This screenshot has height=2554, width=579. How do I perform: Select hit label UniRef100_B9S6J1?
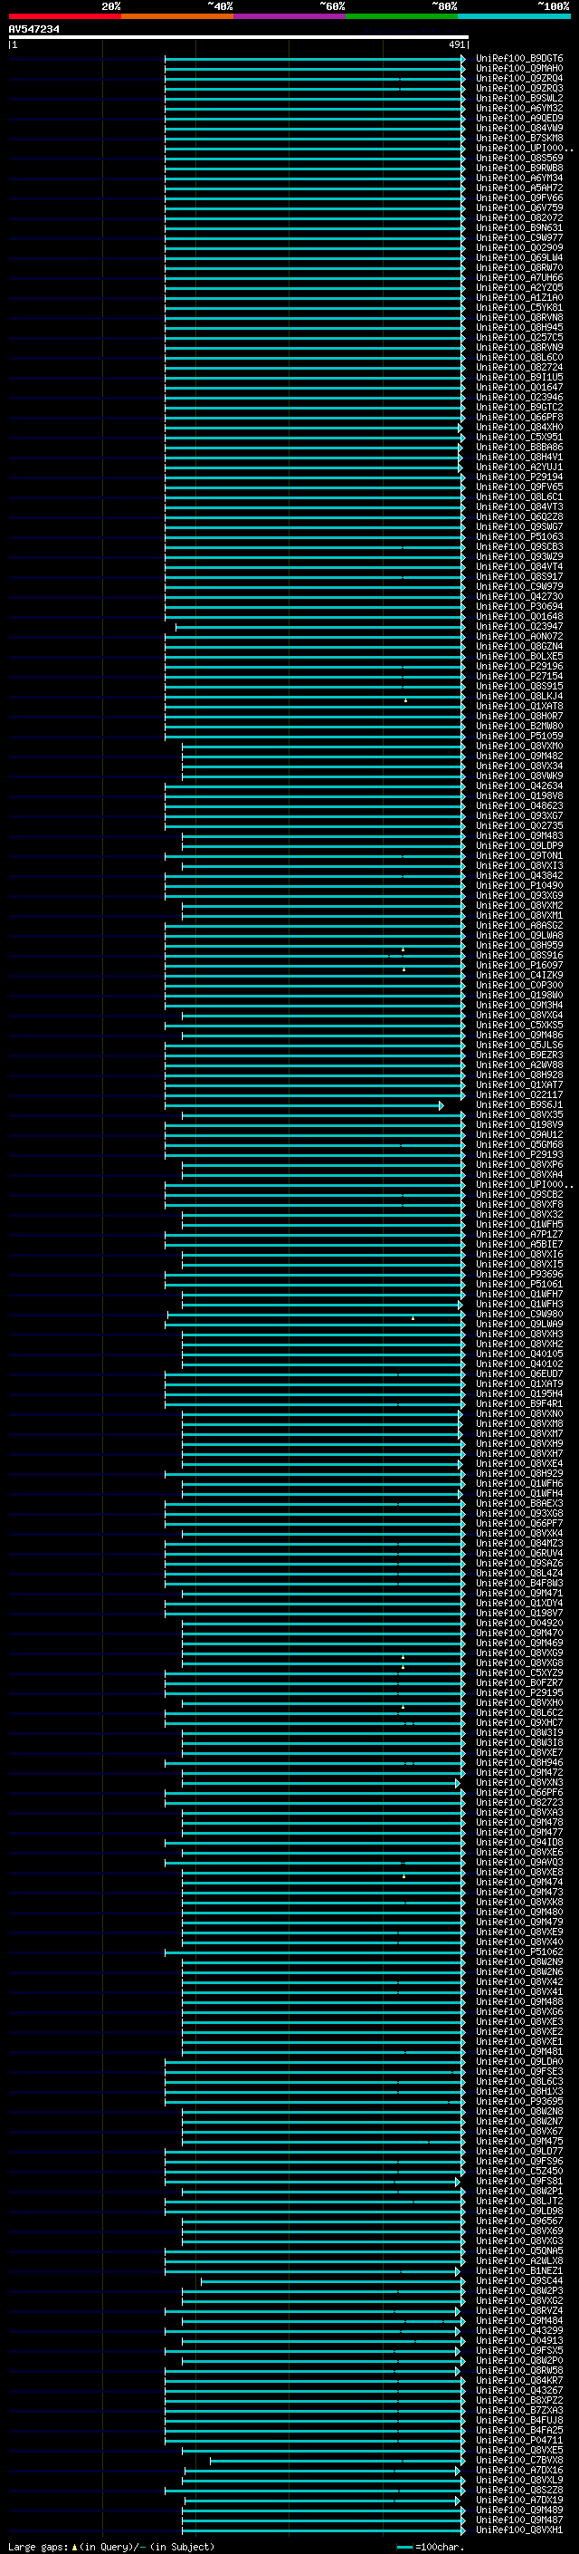pos(519,1104)
